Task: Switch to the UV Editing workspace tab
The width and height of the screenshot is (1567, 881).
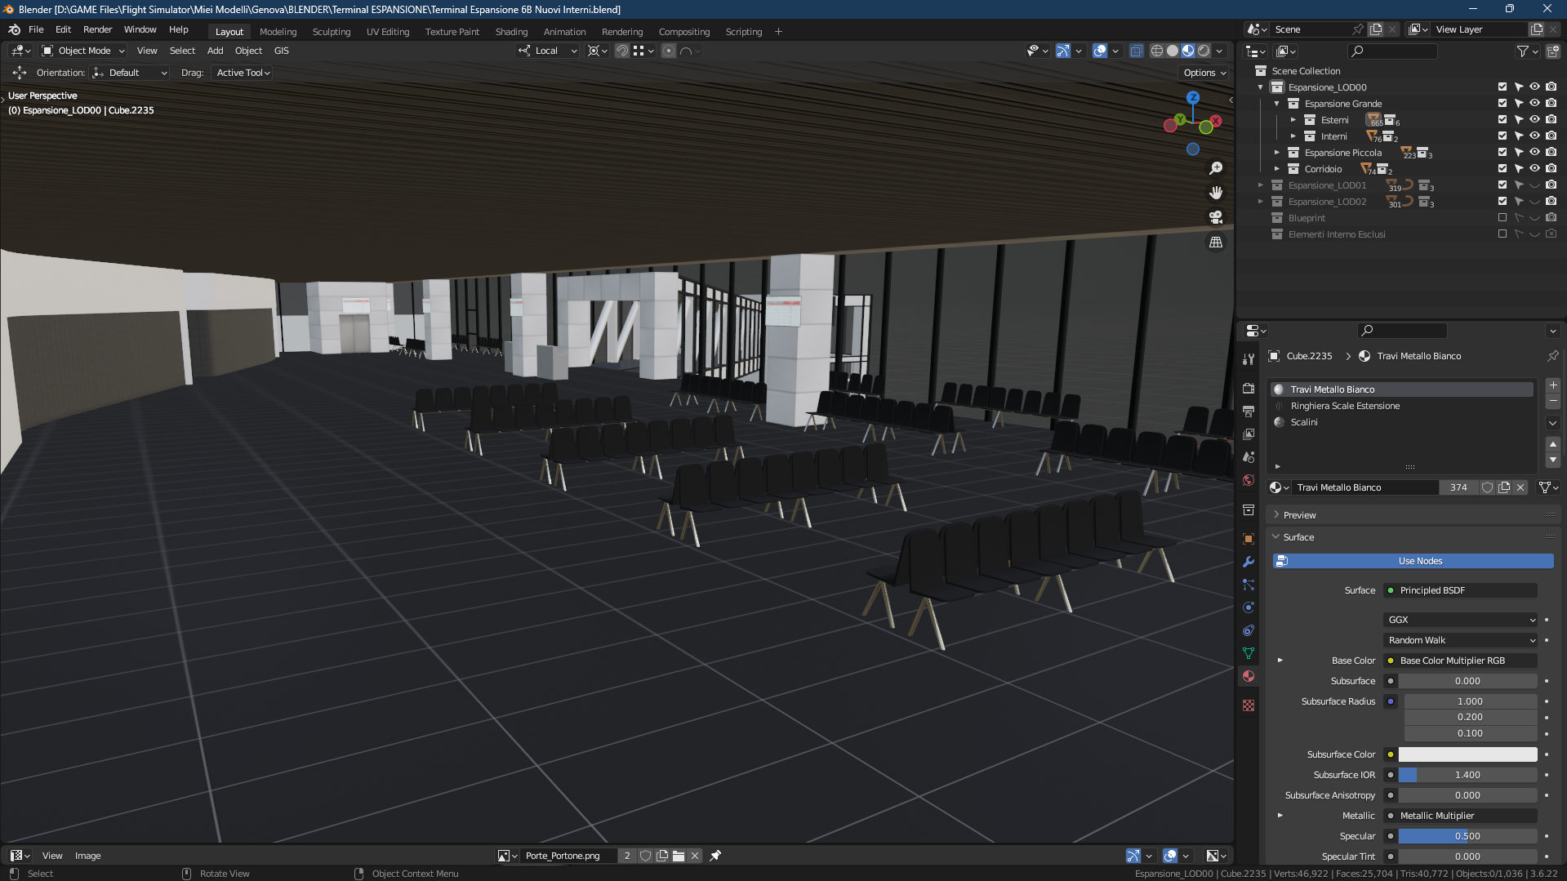Action: pos(388,32)
